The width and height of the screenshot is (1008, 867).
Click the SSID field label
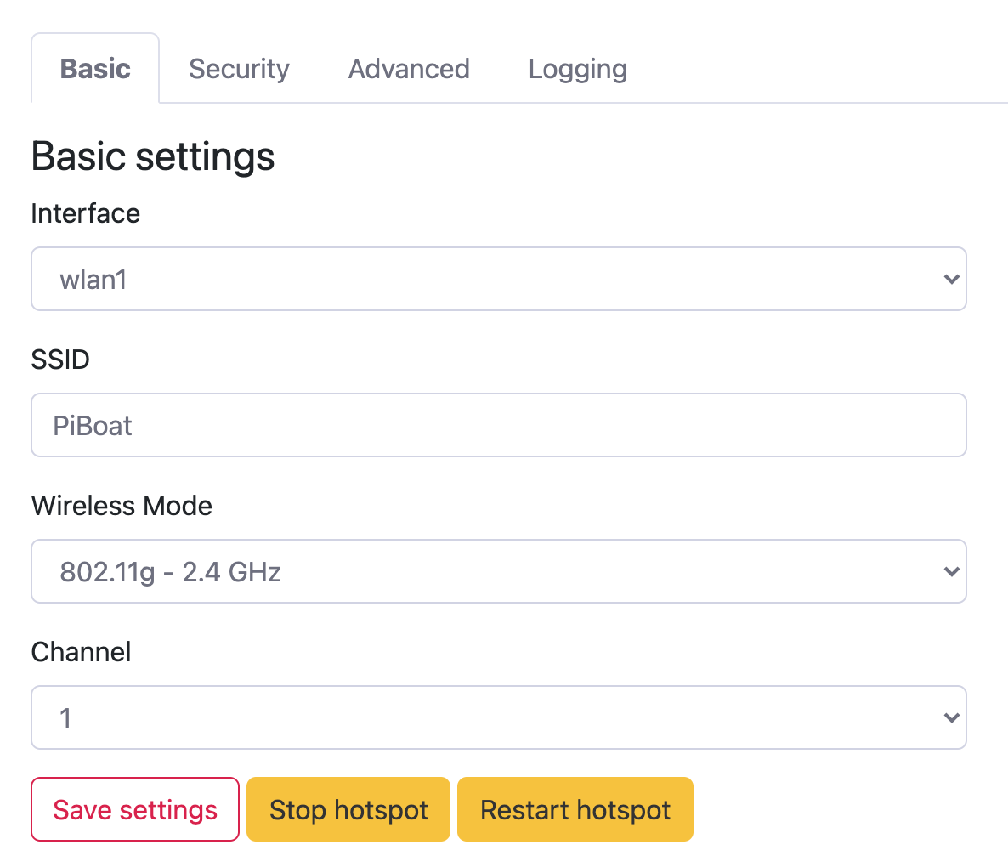pyautogui.click(x=60, y=360)
